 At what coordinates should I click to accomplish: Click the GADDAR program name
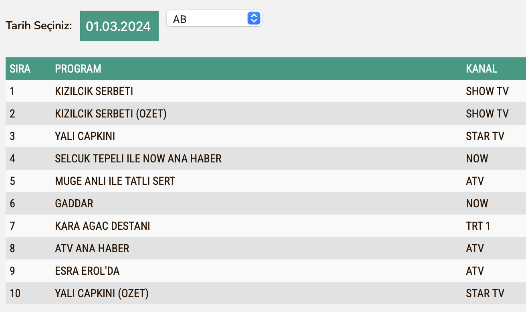[x=74, y=203]
